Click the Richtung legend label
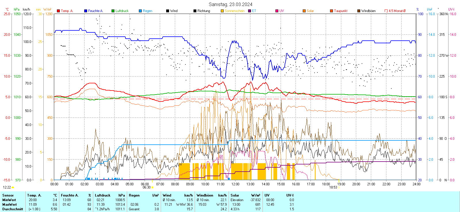 (x=204, y=11)
